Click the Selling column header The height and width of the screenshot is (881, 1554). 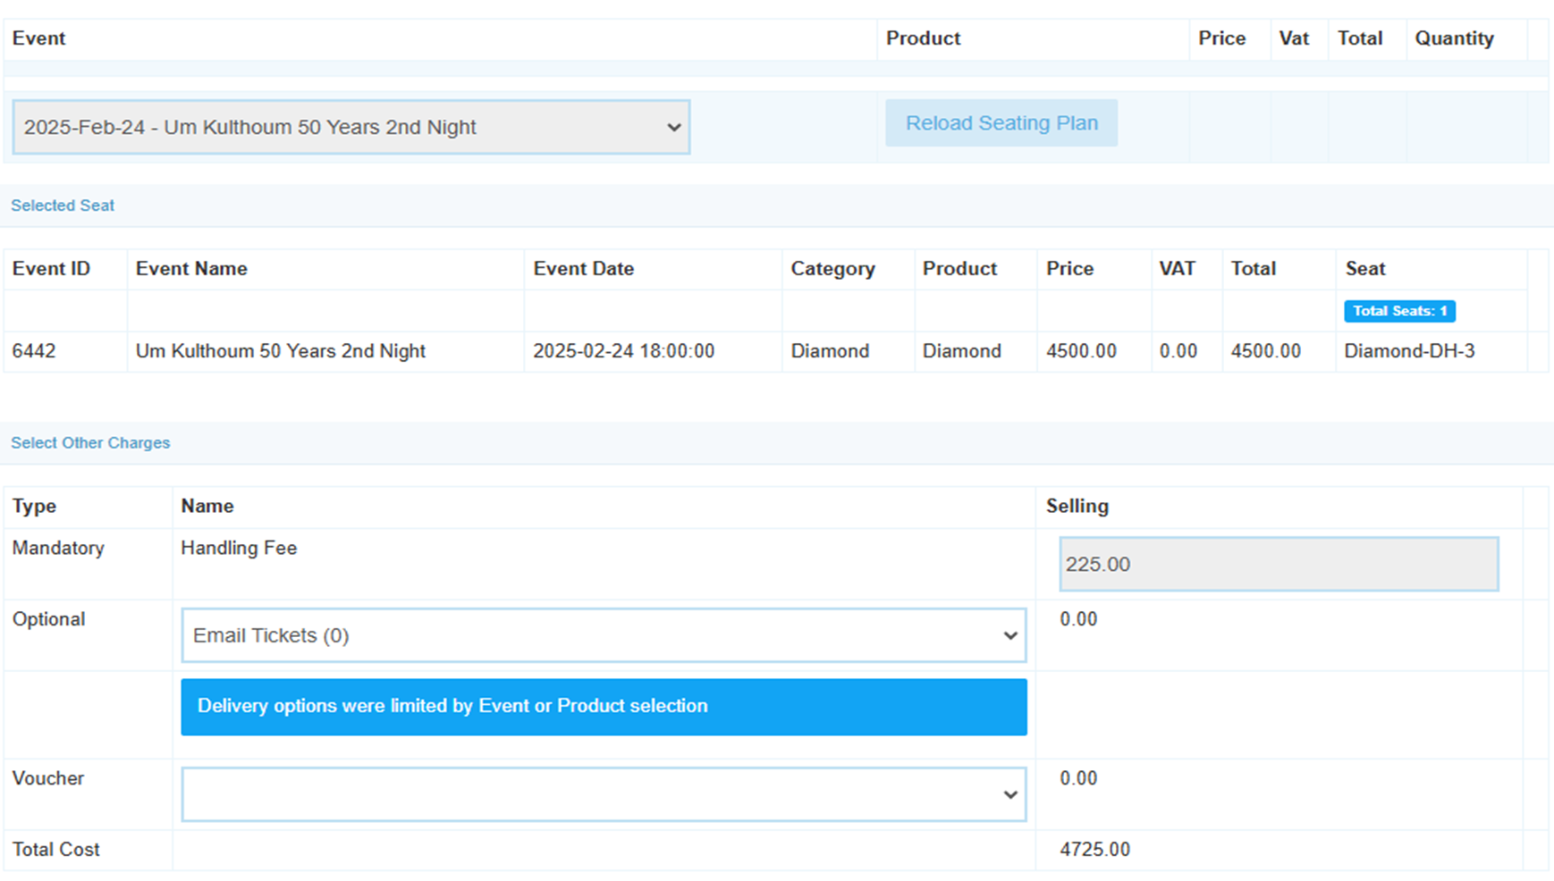(x=1077, y=506)
